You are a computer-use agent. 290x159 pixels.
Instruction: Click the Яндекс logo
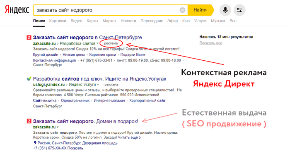pos(17,9)
